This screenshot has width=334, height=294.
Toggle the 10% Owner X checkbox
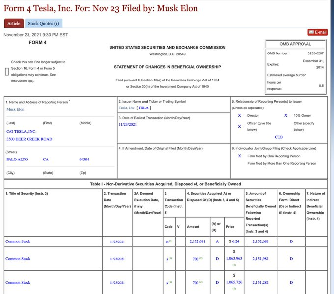[x=286, y=115]
